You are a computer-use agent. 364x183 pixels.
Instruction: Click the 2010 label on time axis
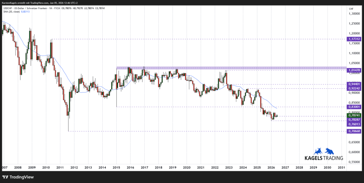46,167
